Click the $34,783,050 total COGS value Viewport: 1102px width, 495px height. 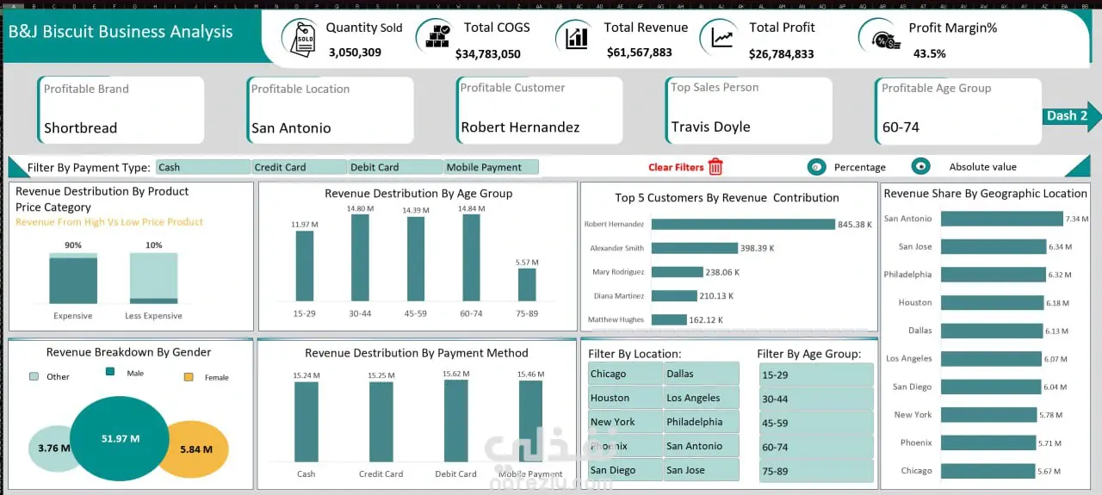488,53
